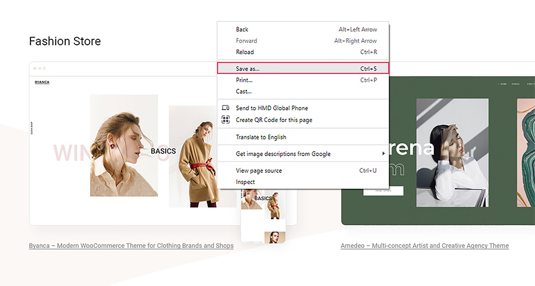Click Inspect in the context menu
Image resolution: width=535 pixels, height=286 pixels.
[303, 182]
